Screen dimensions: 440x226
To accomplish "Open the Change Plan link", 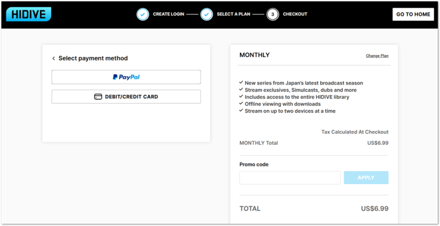I will pyautogui.click(x=377, y=56).
